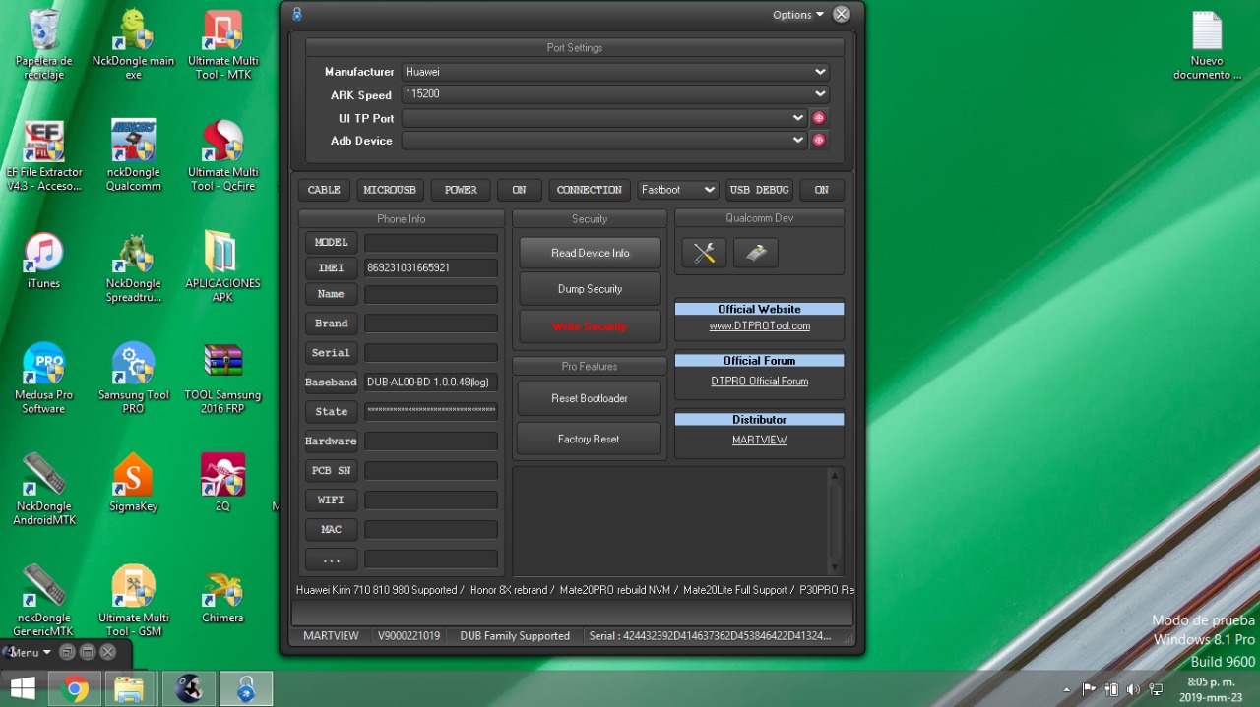Viewport: 1260px width, 707px height.
Task: Click the ellipsis button below MAC
Action: point(331,559)
